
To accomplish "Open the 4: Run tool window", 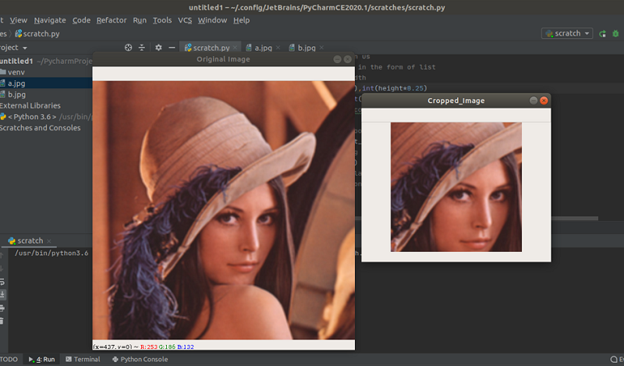I will tap(42, 359).
